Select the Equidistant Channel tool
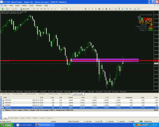This screenshot has height=127, width=159. click(85, 9)
